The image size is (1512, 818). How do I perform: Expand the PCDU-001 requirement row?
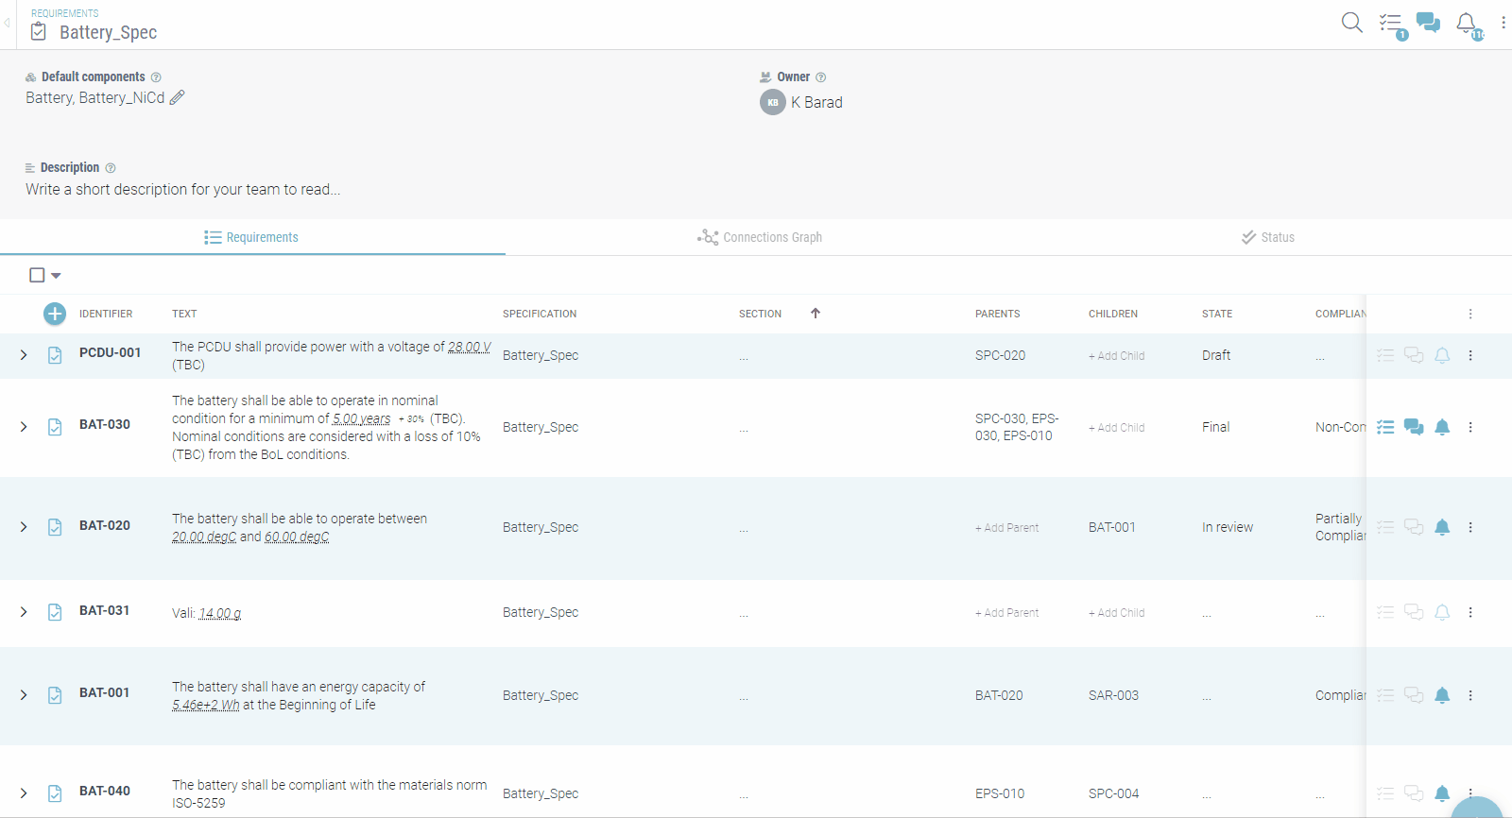point(24,355)
